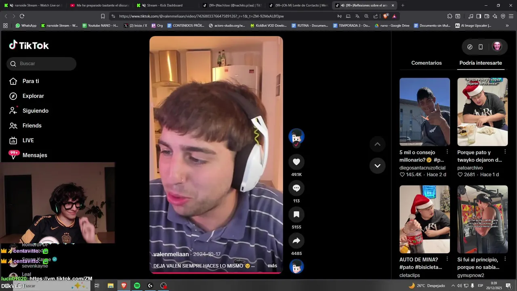
Task: Expand the video description with "más"
Action: (272, 266)
